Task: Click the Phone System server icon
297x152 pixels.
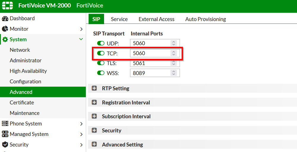Action: 5,123
